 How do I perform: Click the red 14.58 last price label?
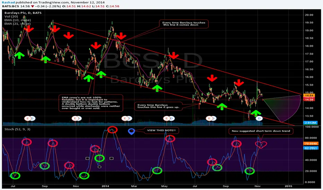point(309,99)
